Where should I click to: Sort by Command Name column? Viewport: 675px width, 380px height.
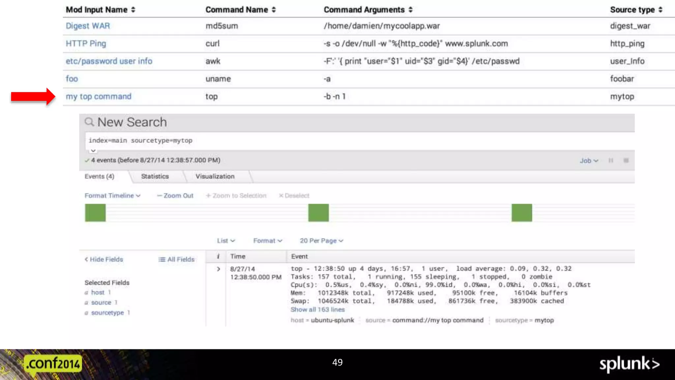(x=241, y=10)
